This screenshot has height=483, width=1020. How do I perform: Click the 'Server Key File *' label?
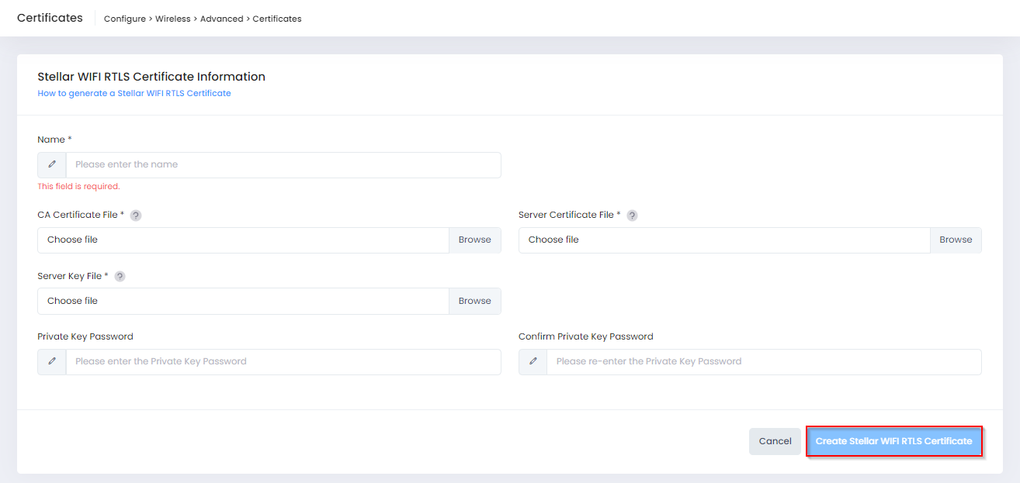click(73, 276)
